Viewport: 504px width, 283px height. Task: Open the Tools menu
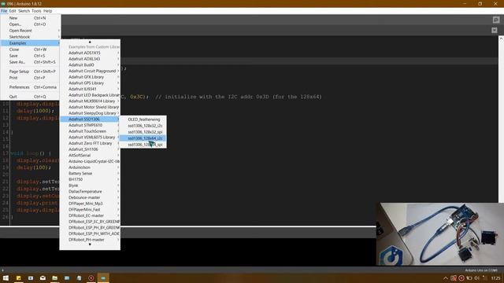coord(36,11)
